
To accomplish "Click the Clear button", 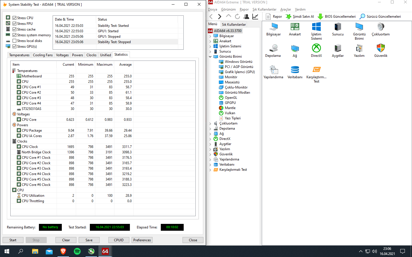I will [66, 240].
